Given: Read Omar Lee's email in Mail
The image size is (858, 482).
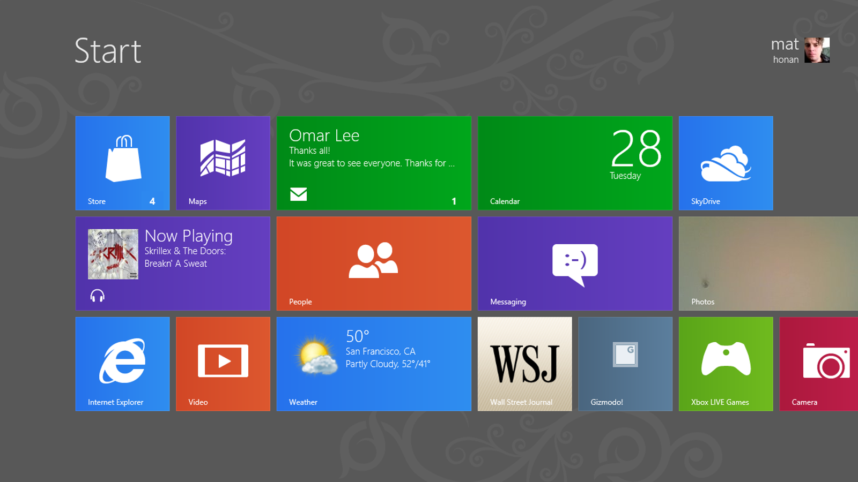Looking at the screenshot, I should pyautogui.click(x=374, y=163).
